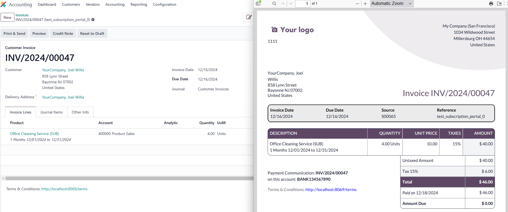
Task: Click the Reset to Draft button
Action: [92, 33]
